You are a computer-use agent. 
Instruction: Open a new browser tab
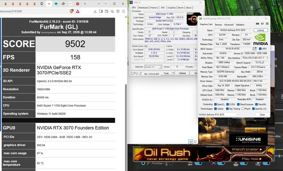[85, 4]
